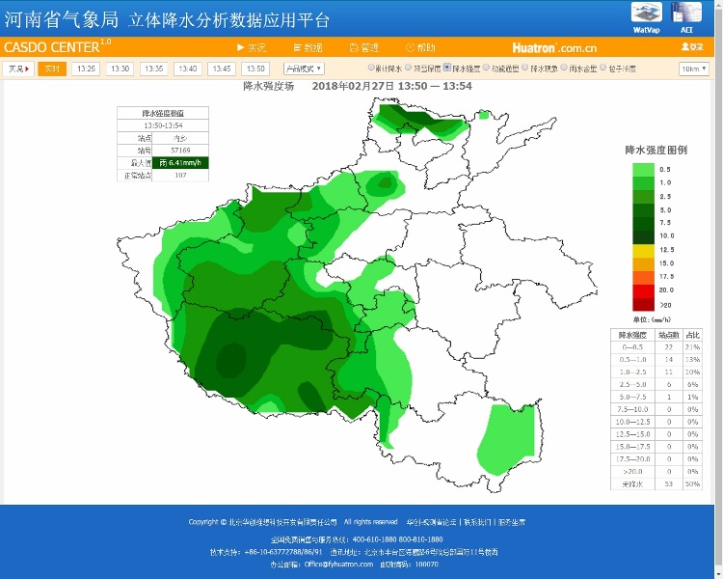Open the 10km resolution dropdown
This screenshot has height=579, width=723.
click(694, 69)
